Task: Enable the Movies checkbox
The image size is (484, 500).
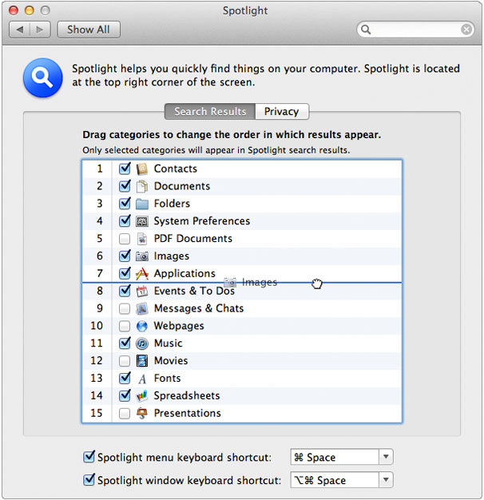Action: pyautogui.click(x=125, y=361)
